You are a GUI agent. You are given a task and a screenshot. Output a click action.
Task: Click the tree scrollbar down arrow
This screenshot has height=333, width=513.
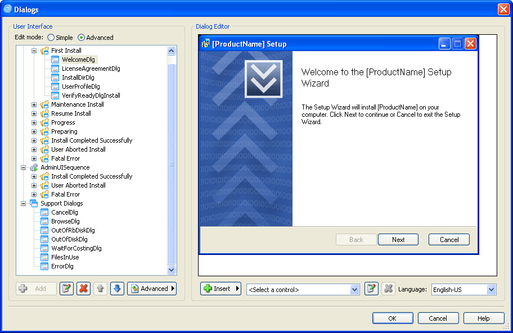pyautogui.click(x=172, y=270)
